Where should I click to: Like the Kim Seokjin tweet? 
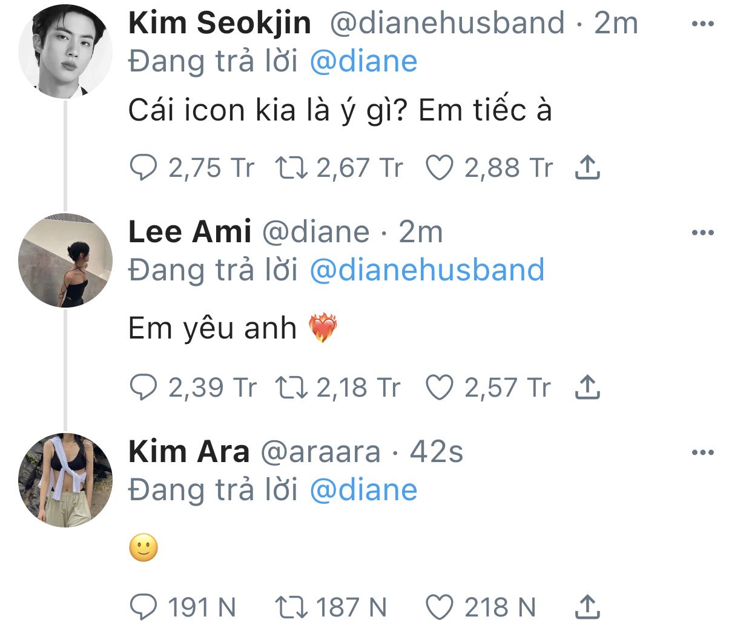pyautogui.click(x=439, y=168)
